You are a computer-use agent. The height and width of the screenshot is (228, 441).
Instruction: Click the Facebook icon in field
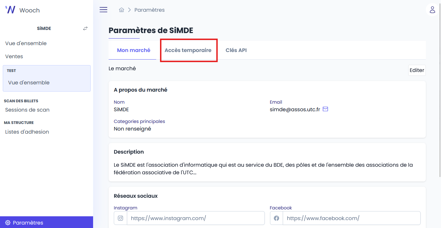[x=277, y=218]
